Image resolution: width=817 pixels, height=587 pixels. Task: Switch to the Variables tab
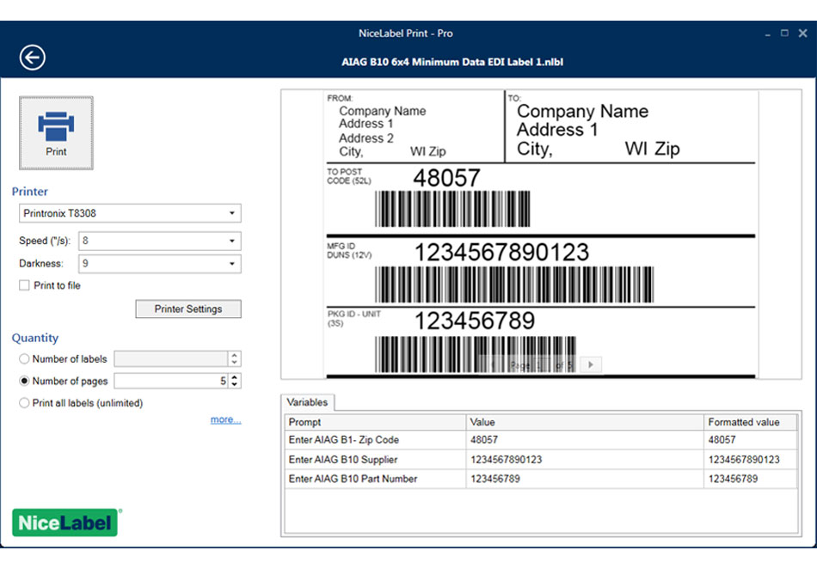pos(307,402)
